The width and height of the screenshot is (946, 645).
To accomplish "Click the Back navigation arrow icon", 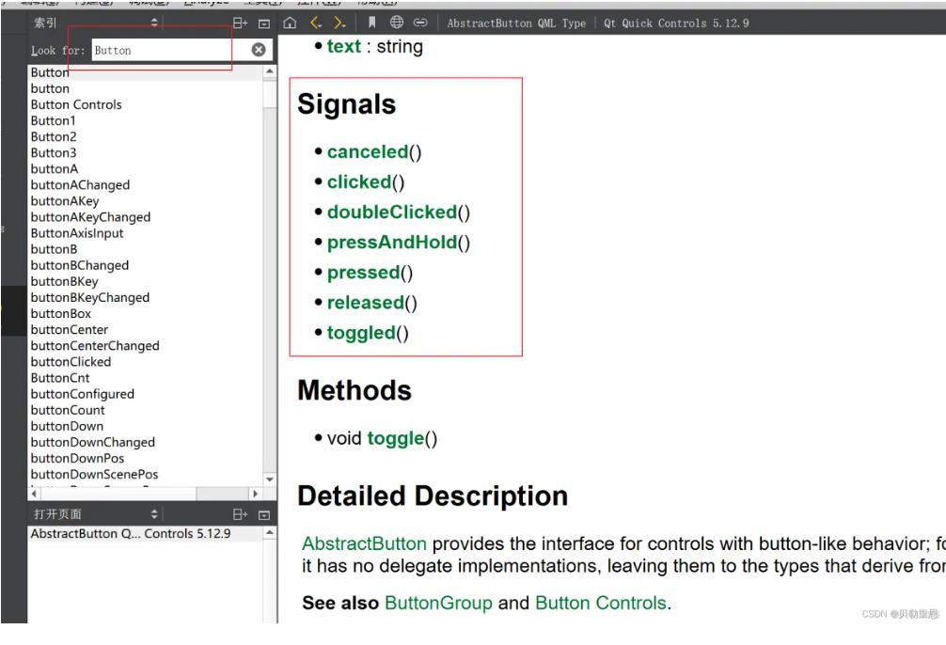I will (x=312, y=21).
